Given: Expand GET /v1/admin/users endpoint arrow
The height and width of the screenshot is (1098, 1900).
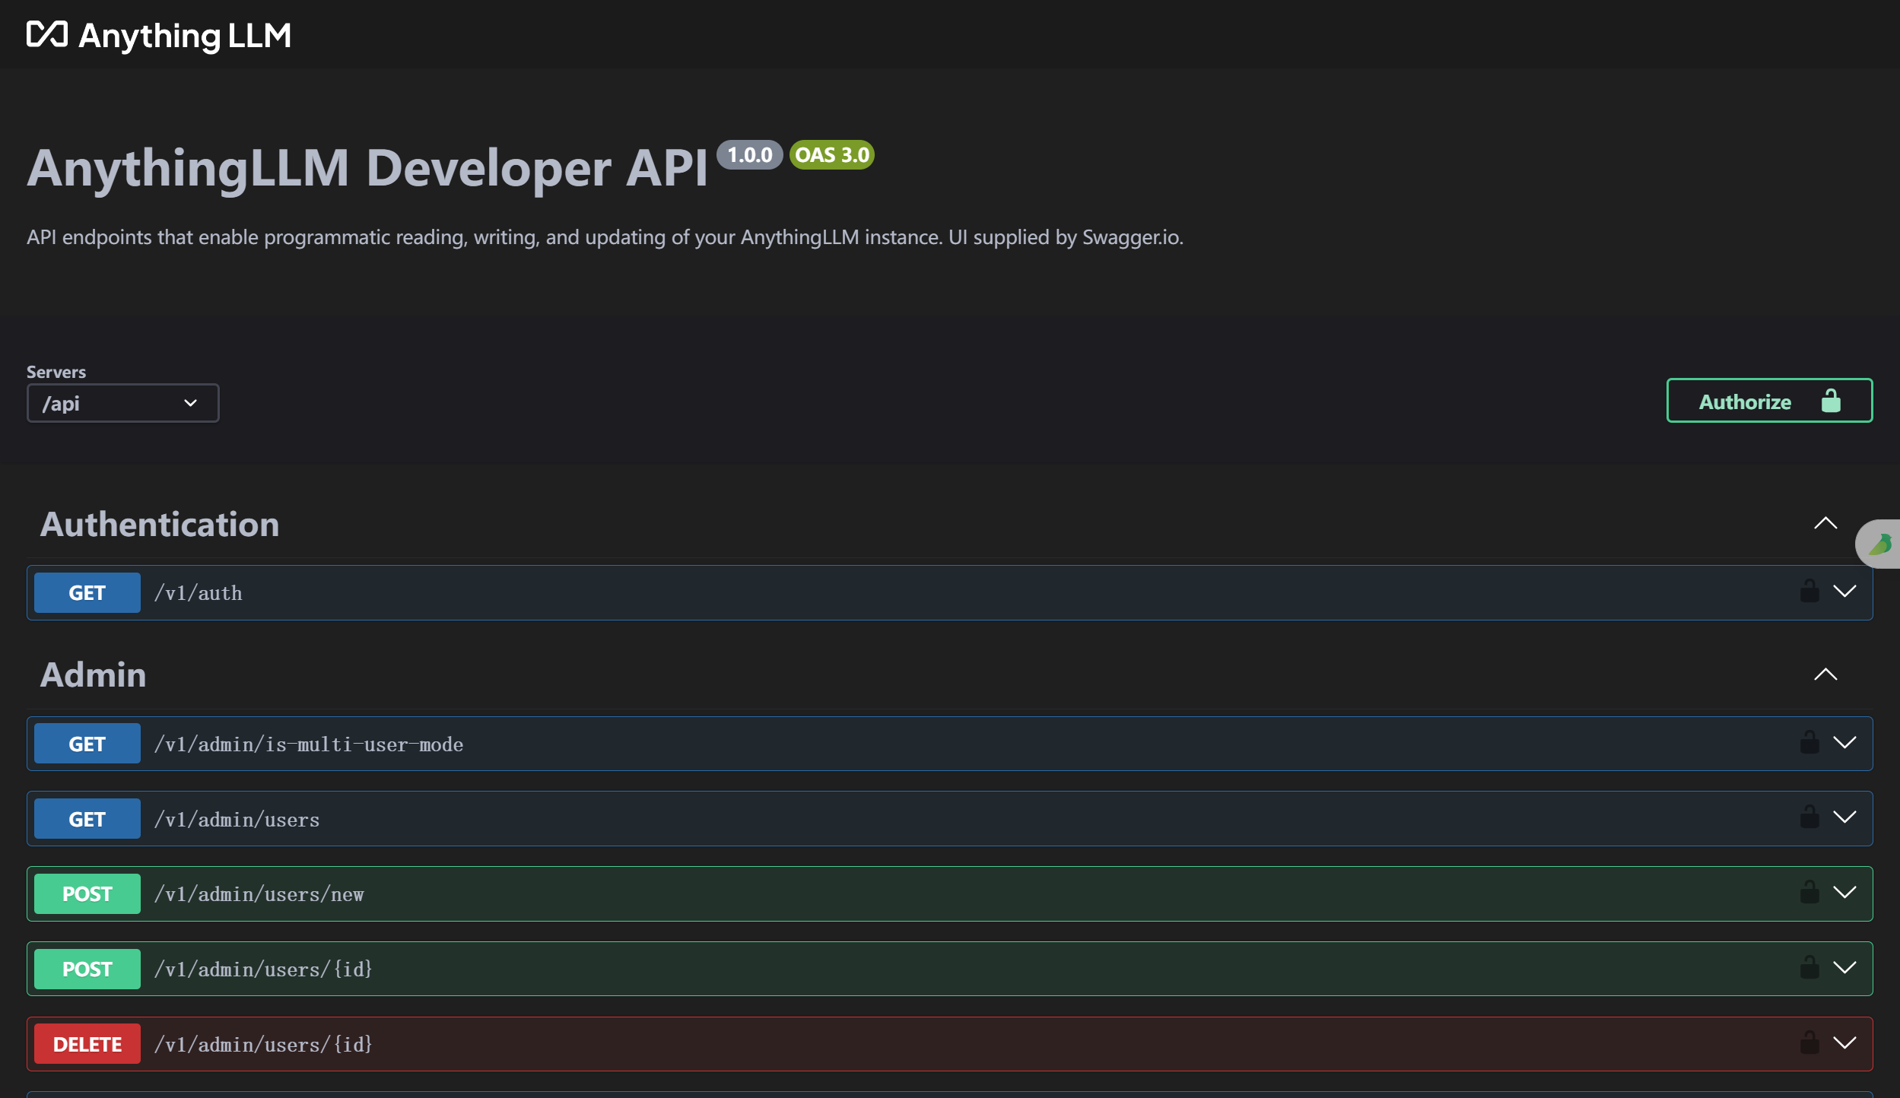Looking at the screenshot, I should click(1844, 817).
